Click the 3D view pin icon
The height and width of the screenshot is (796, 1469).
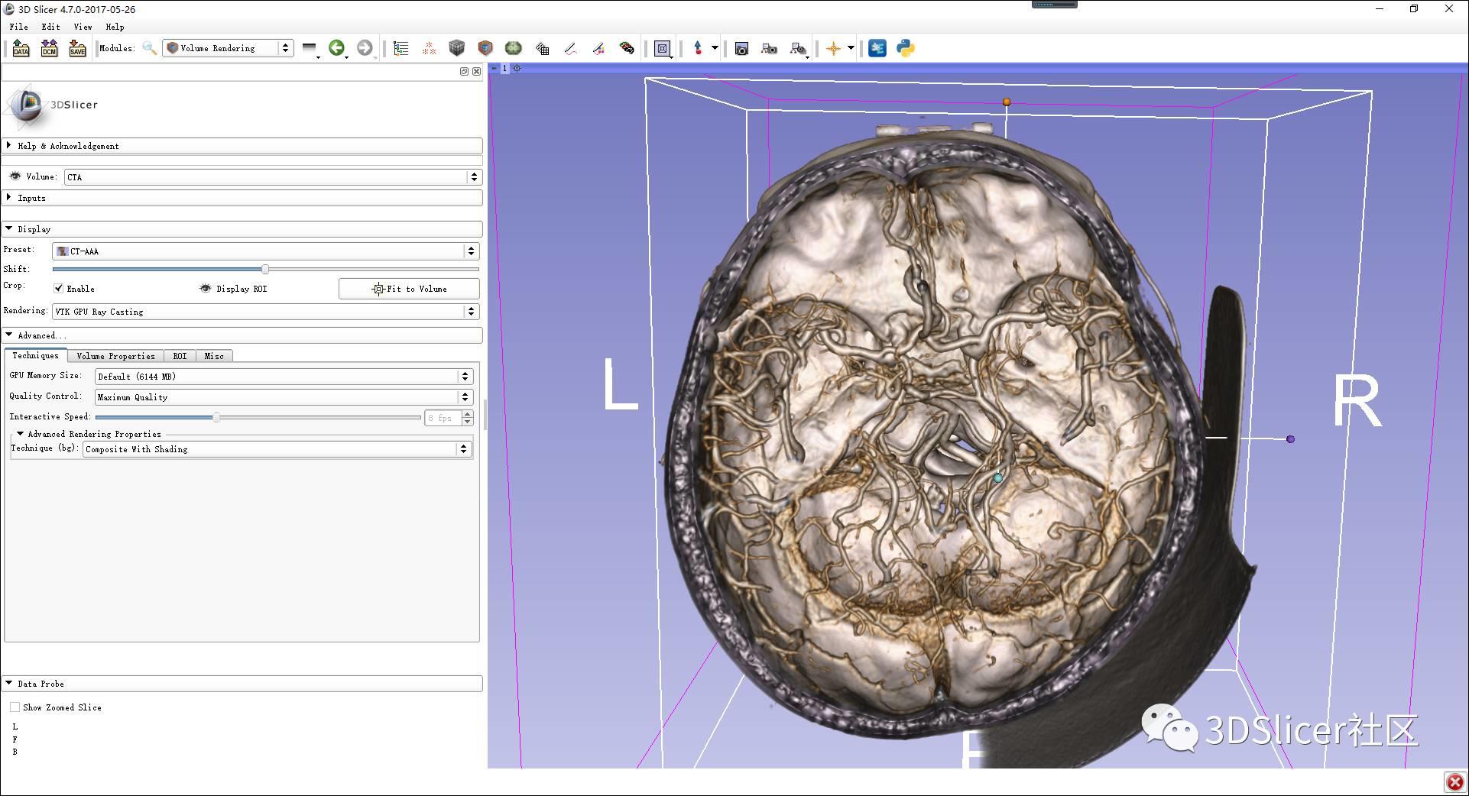[x=495, y=68]
